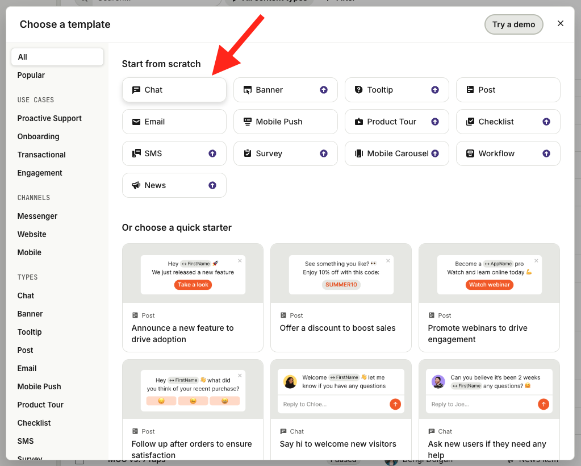The height and width of the screenshot is (466, 581).
Task: Close the Choose a template dialog
Action: coord(560,24)
